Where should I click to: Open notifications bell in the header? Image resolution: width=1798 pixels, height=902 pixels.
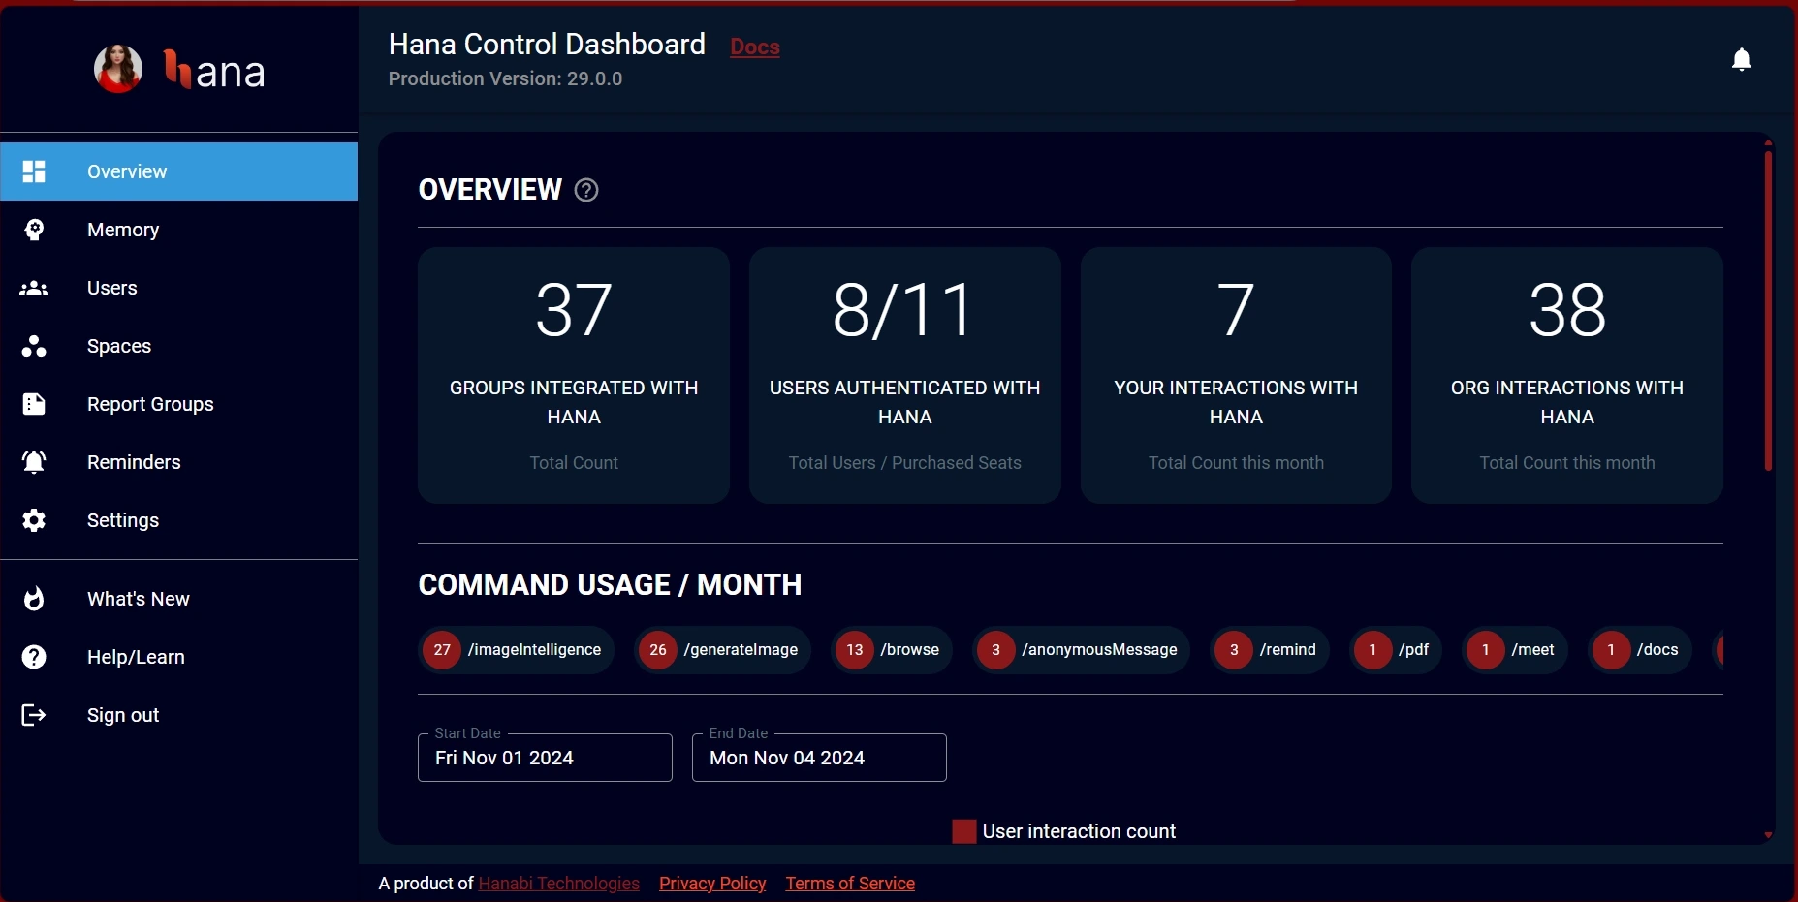click(x=1742, y=60)
